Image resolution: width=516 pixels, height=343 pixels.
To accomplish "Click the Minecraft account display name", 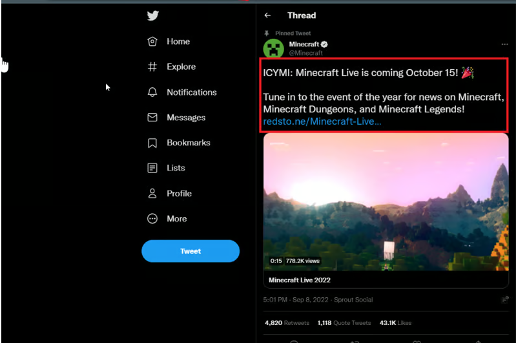I will pyautogui.click(x=304, y=44).
